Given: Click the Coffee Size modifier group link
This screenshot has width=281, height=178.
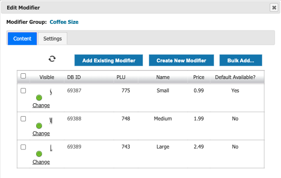Looking at the screenshot, I should [x=64, y=22].
